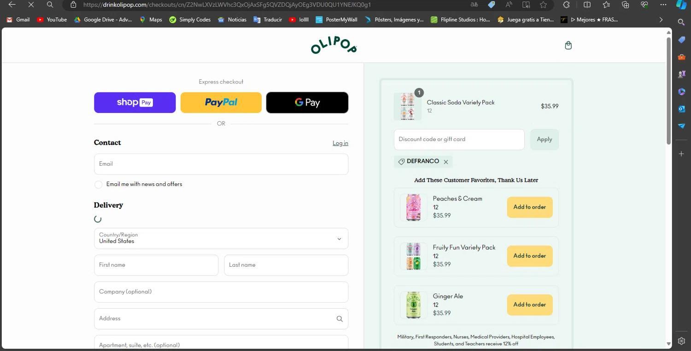Screen dimensions: 691x351
Task: Open the Country/Region dropdown
Action: [221, 239]
